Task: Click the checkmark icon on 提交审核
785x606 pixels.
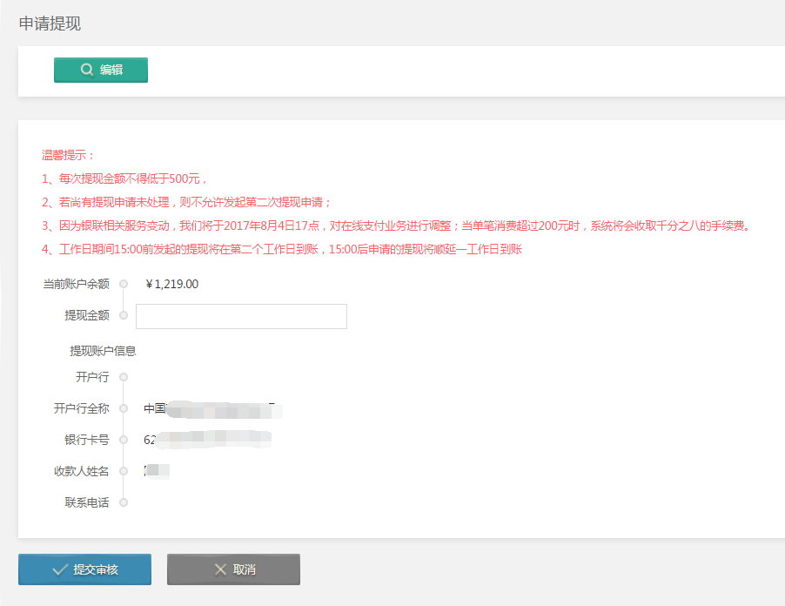Action: 60,569
